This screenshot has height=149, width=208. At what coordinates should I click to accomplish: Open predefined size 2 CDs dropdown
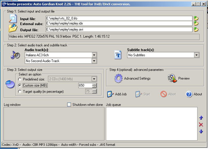pos(94,79)
